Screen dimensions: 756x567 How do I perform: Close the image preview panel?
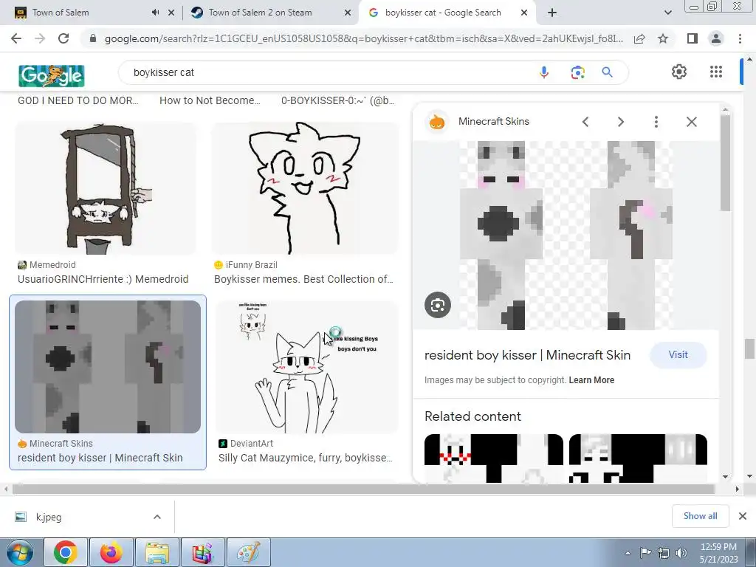pyautogui.click(x=691, y=122)
